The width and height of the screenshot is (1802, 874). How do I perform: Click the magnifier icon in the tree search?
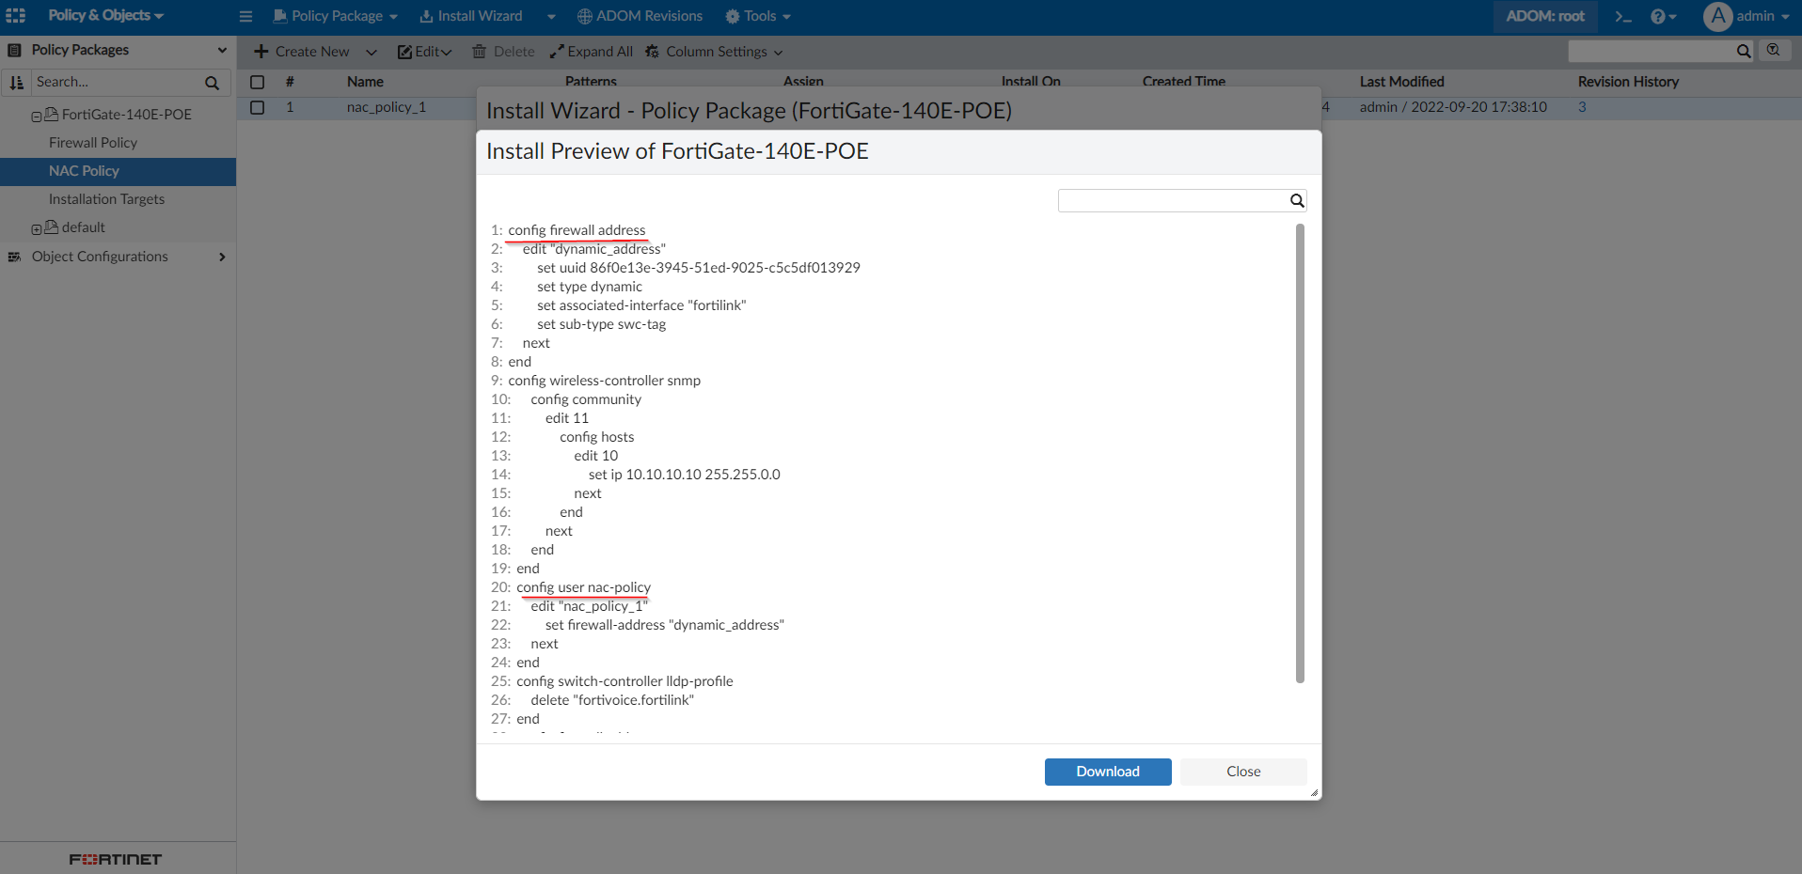tap(212, 83)
